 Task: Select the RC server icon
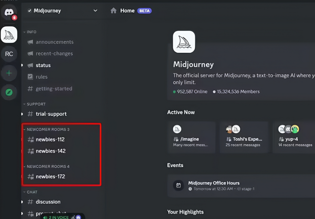(x=9, y=54)
